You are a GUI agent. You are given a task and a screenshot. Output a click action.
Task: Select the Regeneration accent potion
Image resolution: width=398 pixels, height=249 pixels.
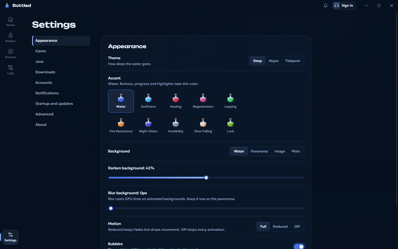pos(203,101)
